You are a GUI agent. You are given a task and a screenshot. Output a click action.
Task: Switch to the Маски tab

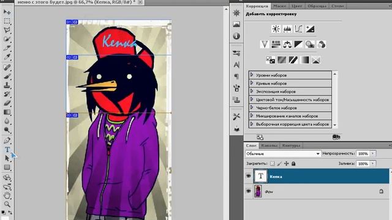(280, 6)
